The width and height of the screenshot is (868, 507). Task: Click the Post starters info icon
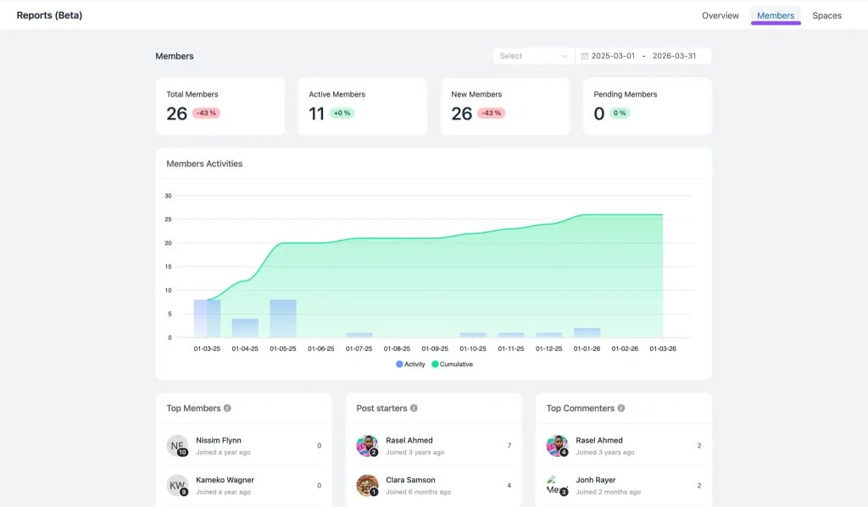click(414, 408)
